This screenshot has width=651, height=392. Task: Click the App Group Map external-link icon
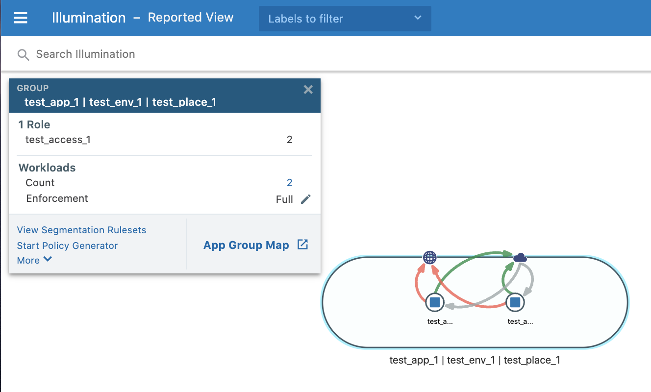tap(303, 245)
